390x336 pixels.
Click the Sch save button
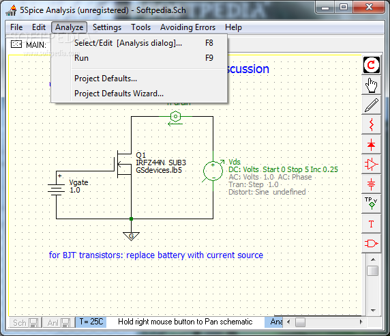[25, 323]
